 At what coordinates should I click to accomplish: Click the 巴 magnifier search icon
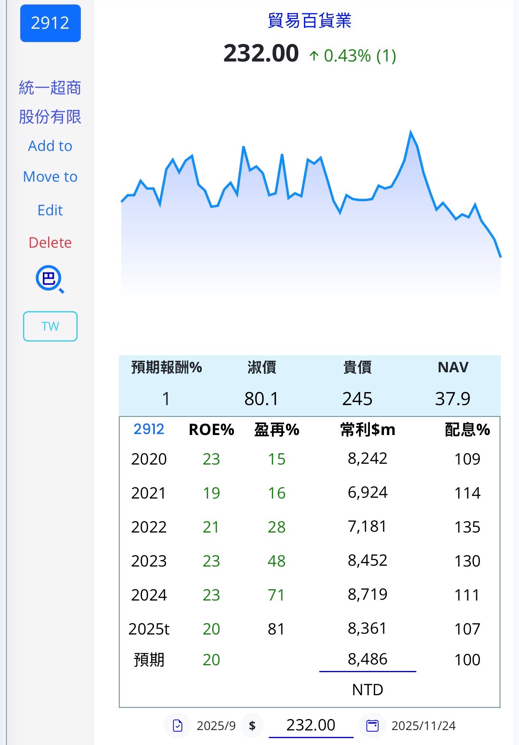(x=50, y=279)
